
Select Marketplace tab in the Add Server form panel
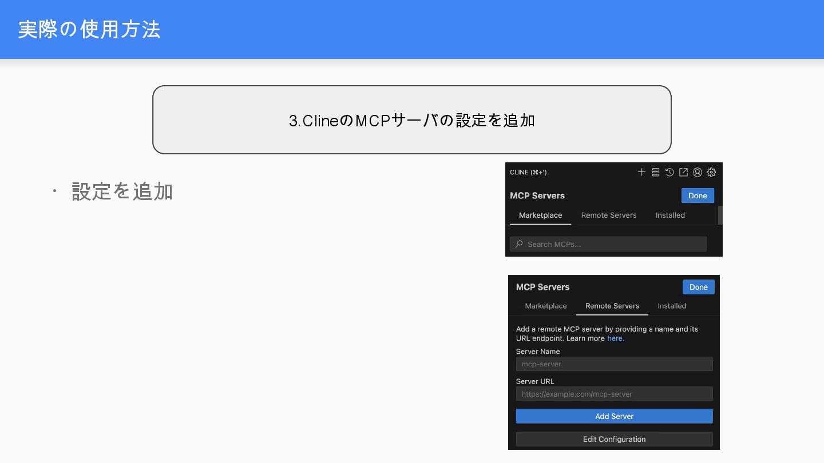coord(546,306)
